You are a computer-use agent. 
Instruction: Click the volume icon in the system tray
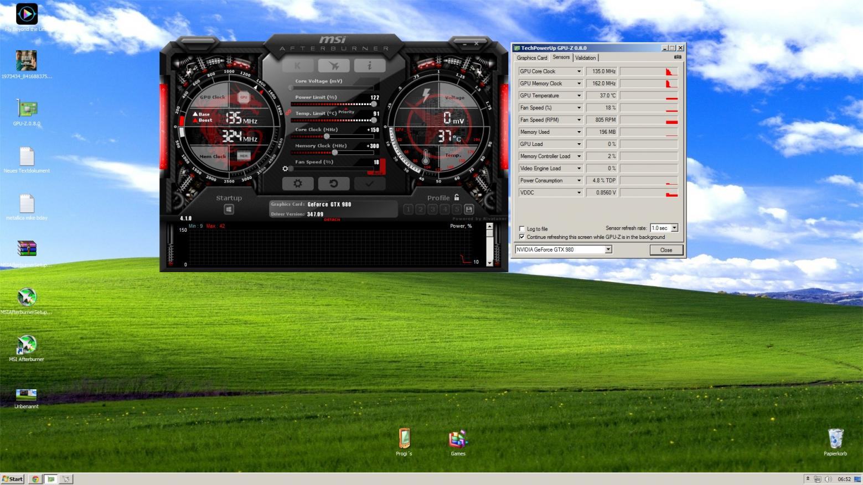828,479
